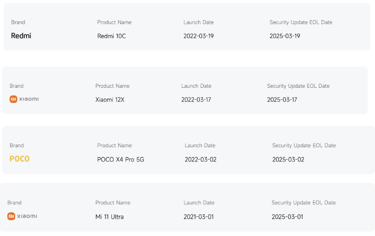This screenshot has height=236, width=375.
Task: Select the Xiaomi 12X product name
Action: click(110, 100)
